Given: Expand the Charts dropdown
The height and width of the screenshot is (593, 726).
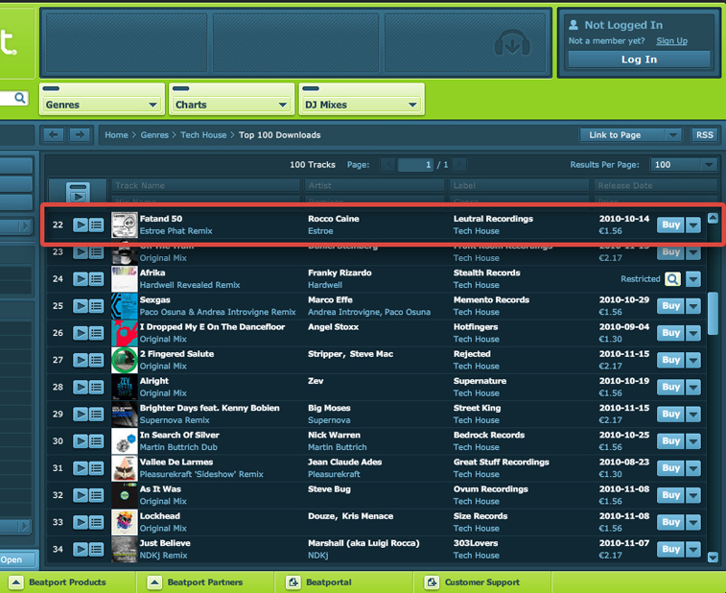Looking at the screenshot, I should pos(231,105).
